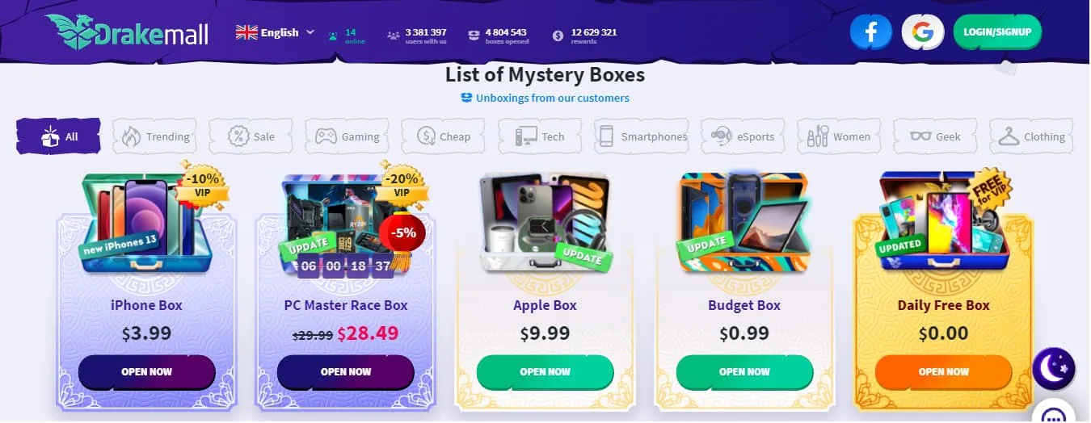Show the Sale category boxes
Image resolution: width=1091 pixels, height=423 pixels.
click(252, 136)
